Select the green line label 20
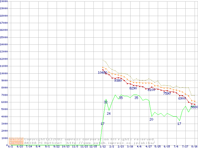Image resolution: width=198 pixels, height=148 pixels. coord(151,119)
